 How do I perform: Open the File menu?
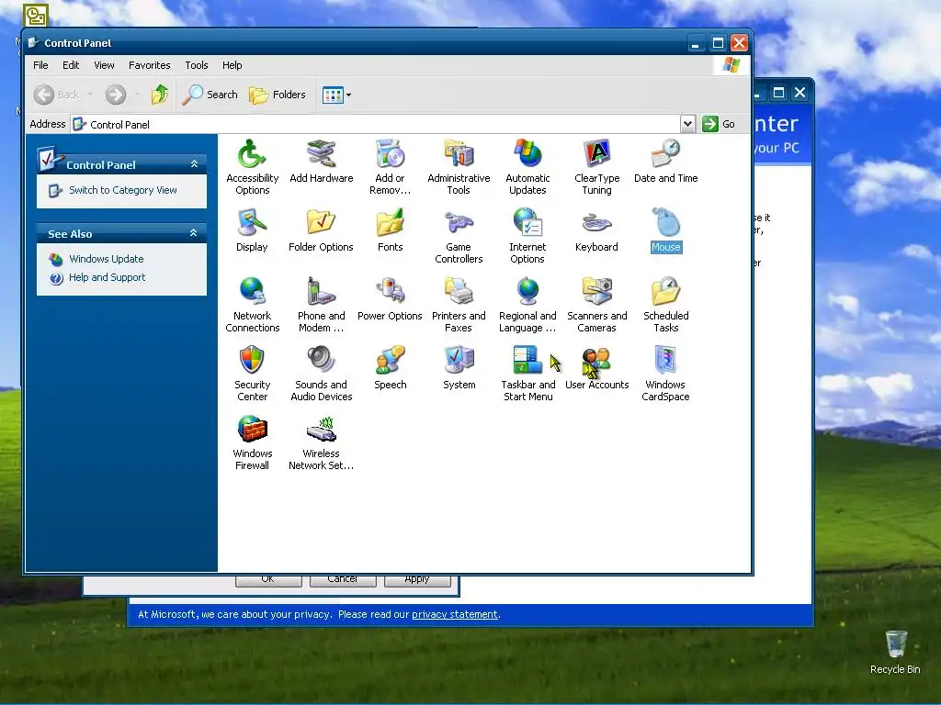(40, 65)
